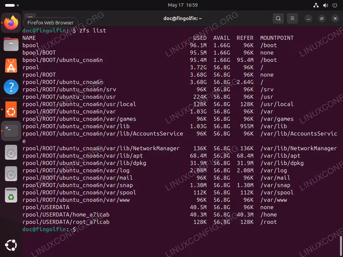
Task: Click the /root mountpoint
Action: point(269,222)
